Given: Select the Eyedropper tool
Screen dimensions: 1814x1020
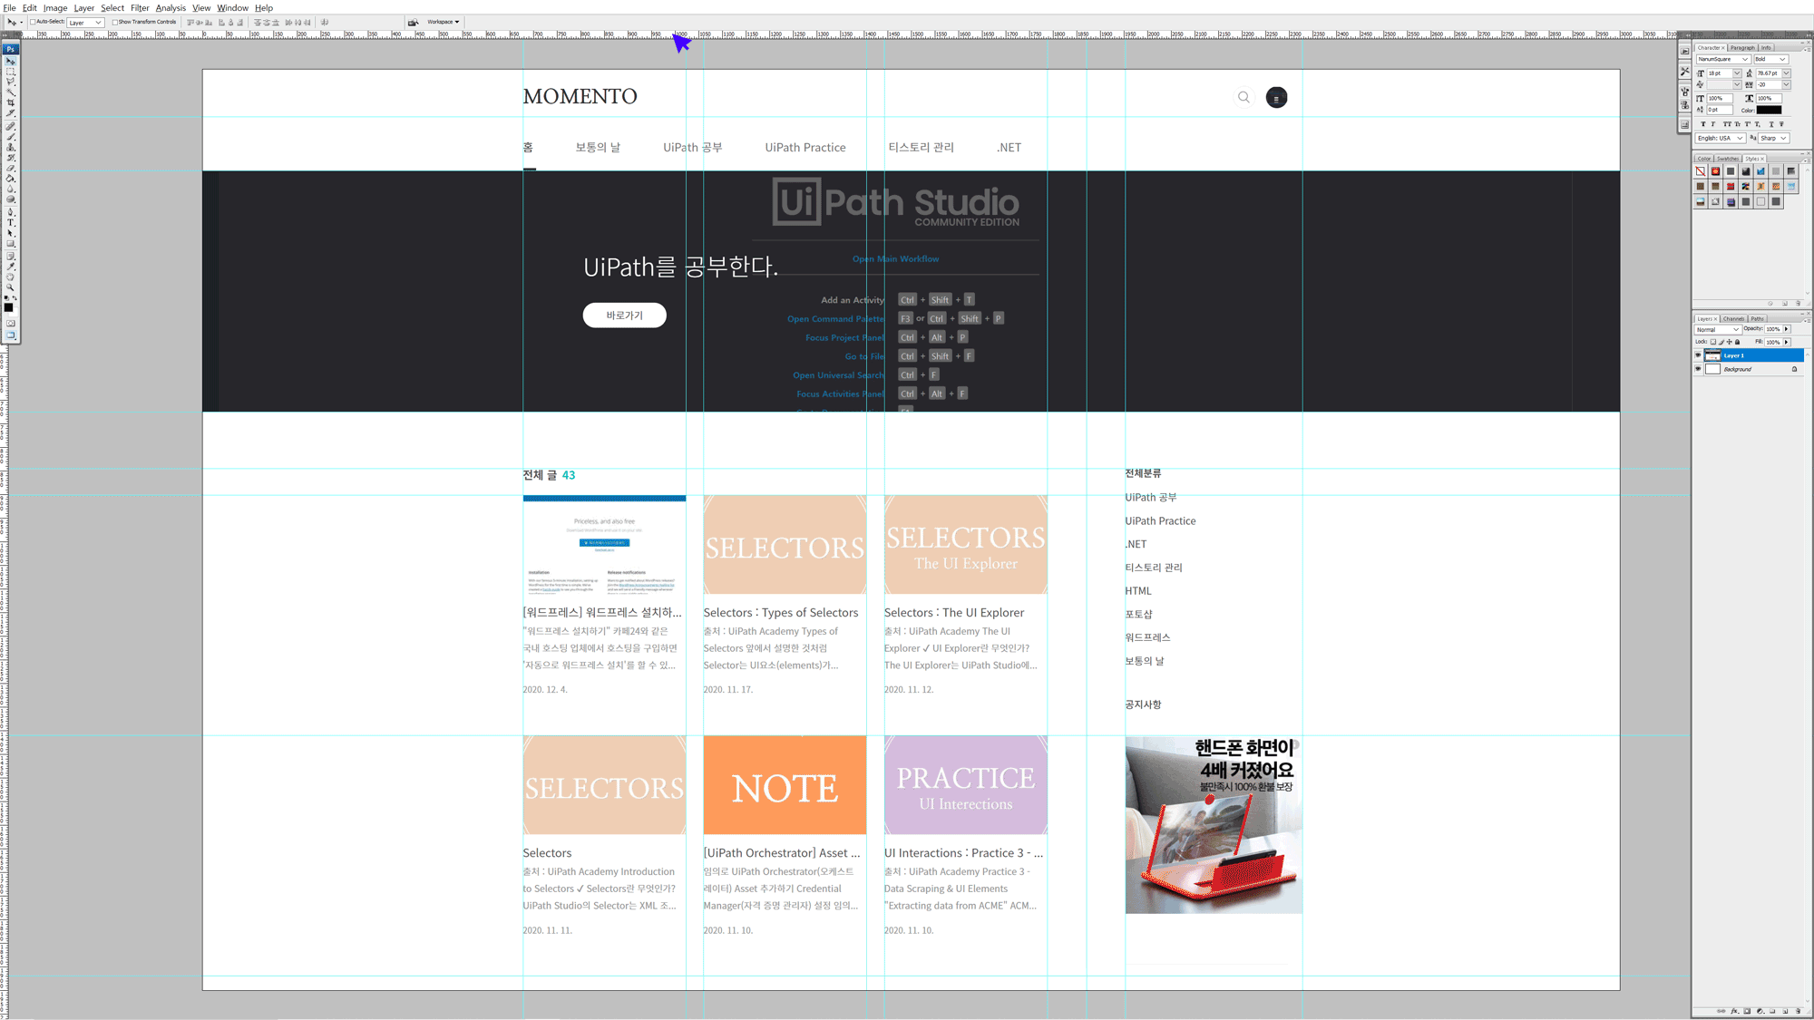Looking at the screenshot, I should coord(11,266).
